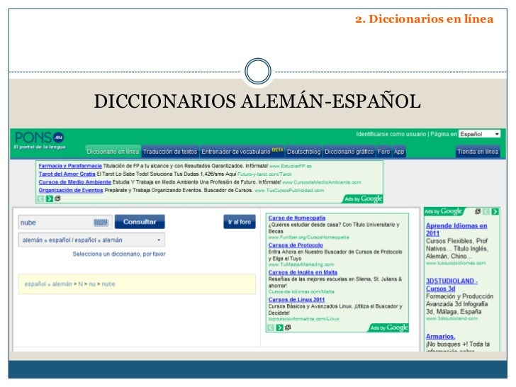The width and height of the screenshot is (516, 387).
Task: Open the on-screen keyboard icon in search box
Action: [x=101, y=223]
